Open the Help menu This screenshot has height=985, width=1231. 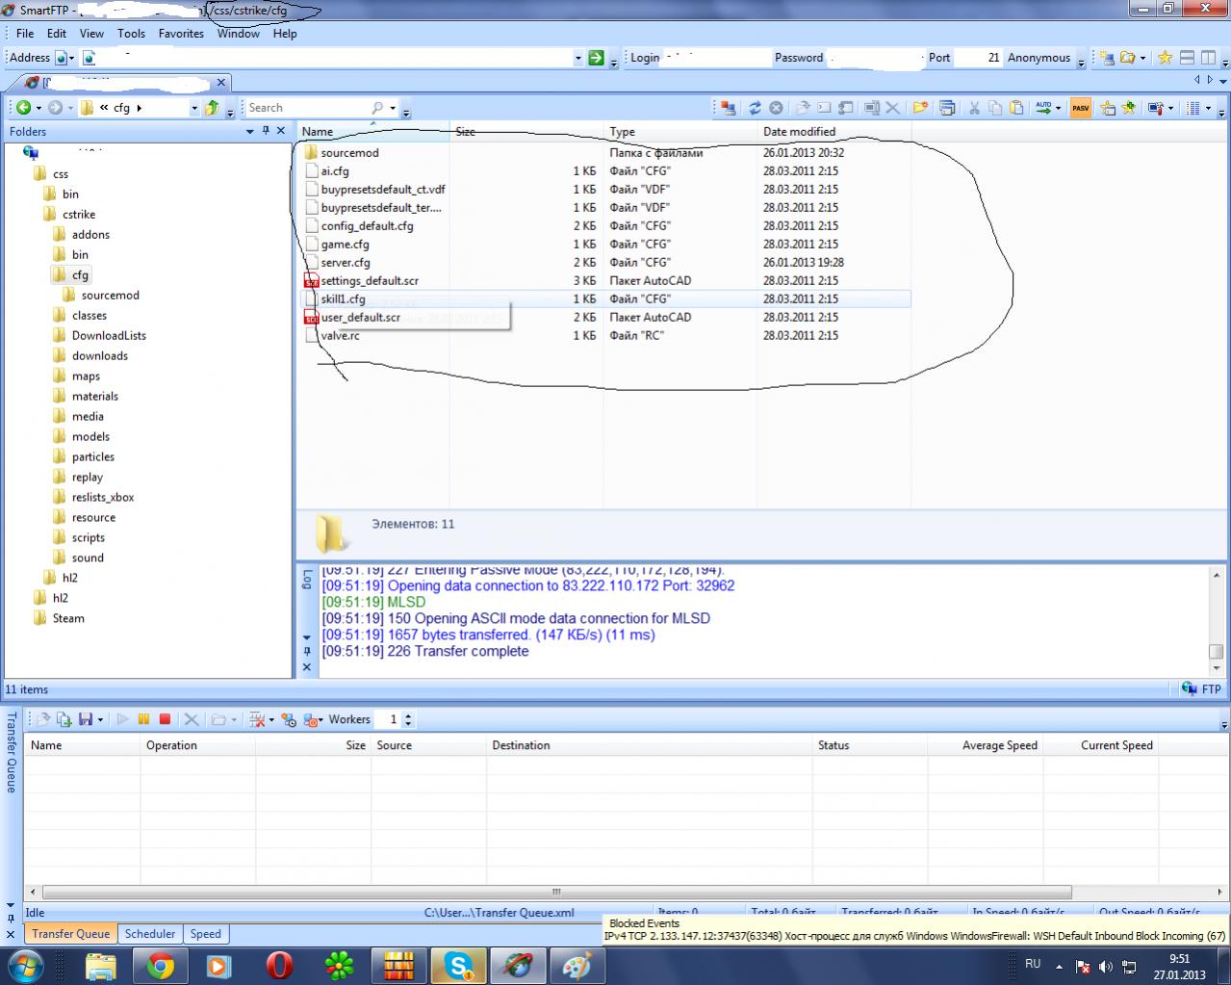pyautogui.click(x=285, y=34)
